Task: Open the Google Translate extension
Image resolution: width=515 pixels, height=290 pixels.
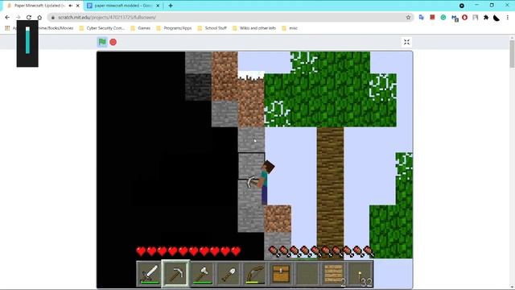Action: click(x=422, y=18)
